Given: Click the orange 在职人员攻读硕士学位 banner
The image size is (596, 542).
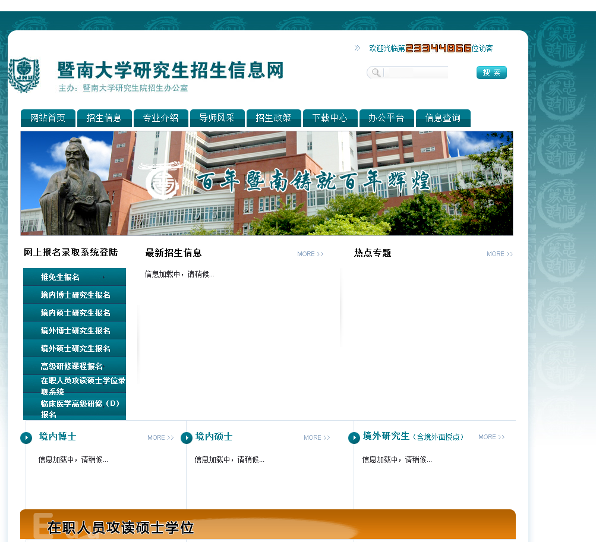Looking at the screenshot, I should click(268, 525).
